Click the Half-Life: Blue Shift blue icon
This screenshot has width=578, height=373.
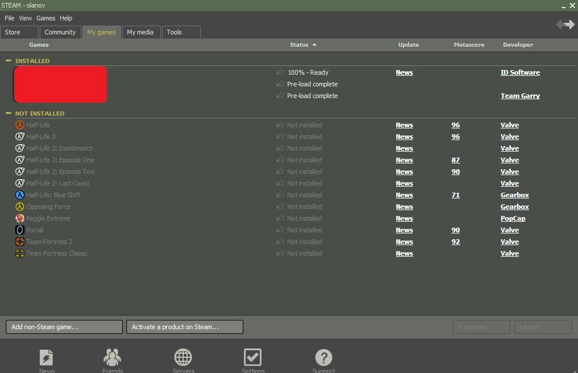[19, 195]
